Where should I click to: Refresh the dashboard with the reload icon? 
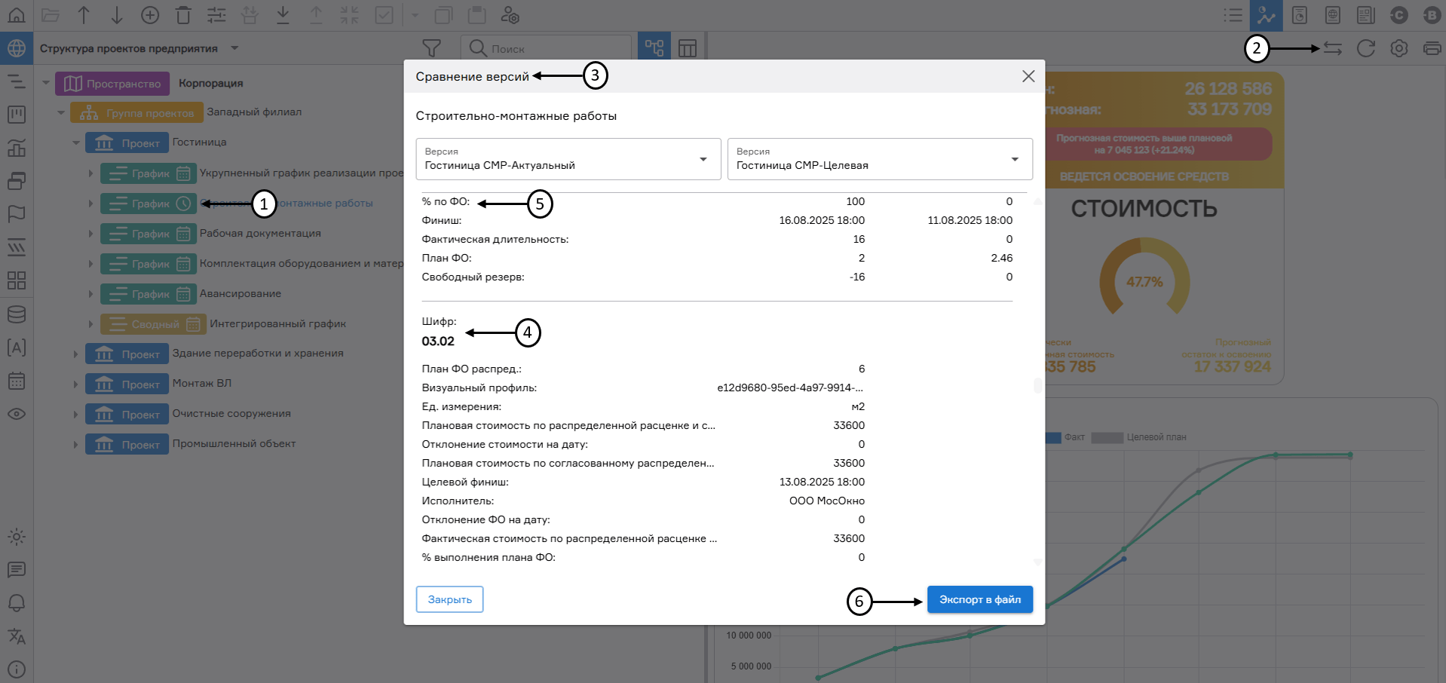[x=1365, y=48]
